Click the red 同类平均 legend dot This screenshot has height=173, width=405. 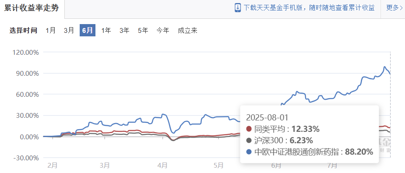click(249, 129)
